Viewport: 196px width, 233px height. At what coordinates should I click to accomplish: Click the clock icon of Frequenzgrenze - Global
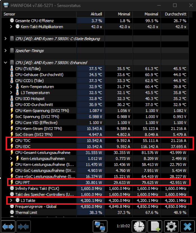pos(12,206)
